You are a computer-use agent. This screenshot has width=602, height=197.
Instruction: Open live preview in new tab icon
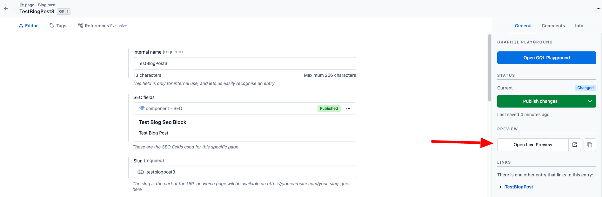coord(574,145)
